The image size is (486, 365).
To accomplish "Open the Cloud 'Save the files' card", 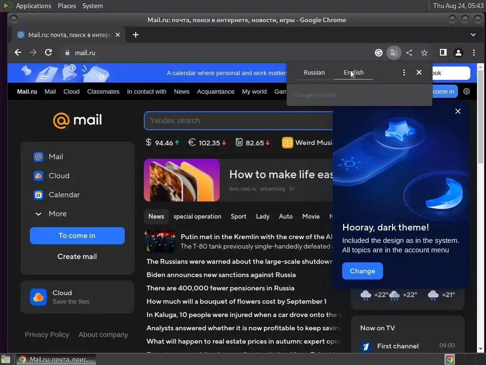I will [77, 297].
